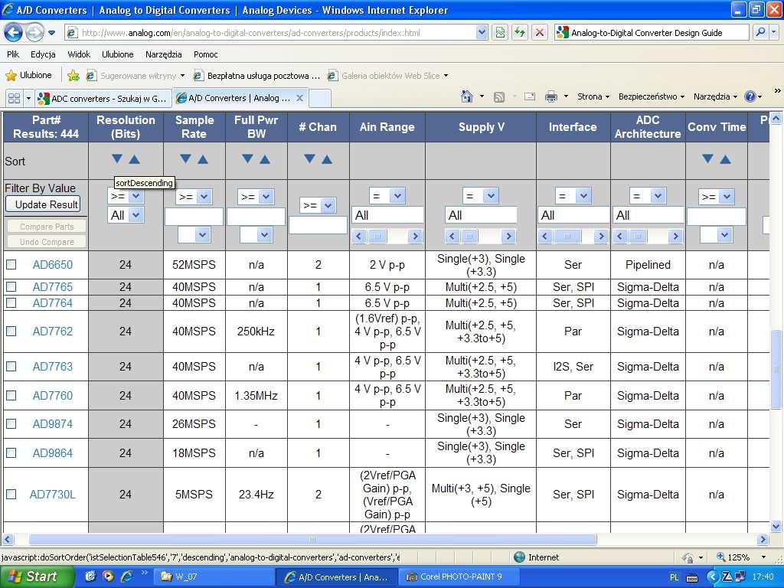Click the RSS feeds icon
The image size is (784, 588).
coord(498,97)
